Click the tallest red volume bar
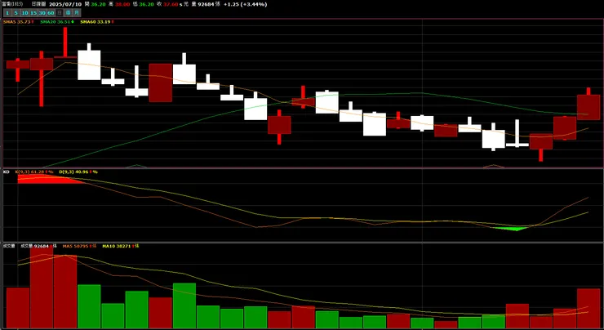604x330 pixels. 42,288
